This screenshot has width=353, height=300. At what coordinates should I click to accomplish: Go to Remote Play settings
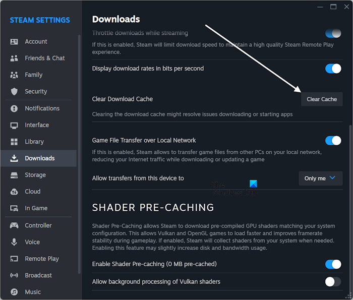(x=42, y=259)
